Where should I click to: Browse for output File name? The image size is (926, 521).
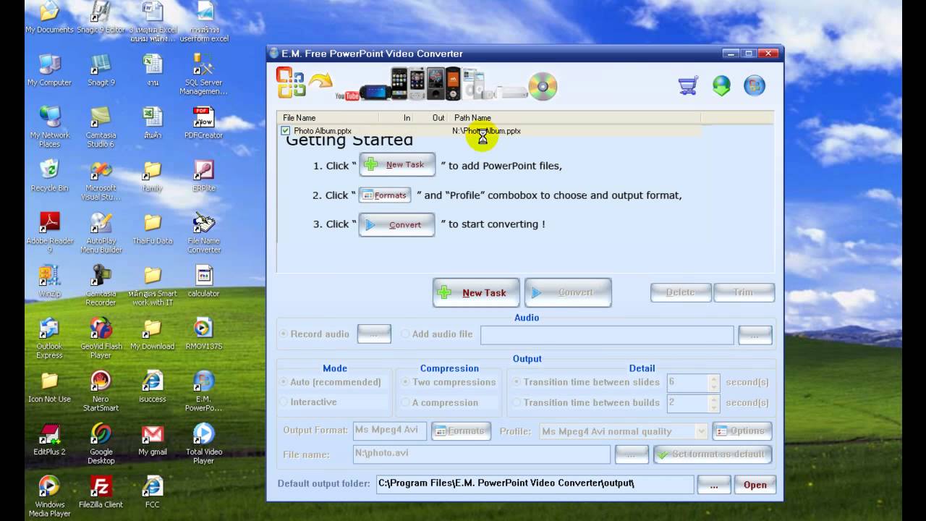pos(632,454)
